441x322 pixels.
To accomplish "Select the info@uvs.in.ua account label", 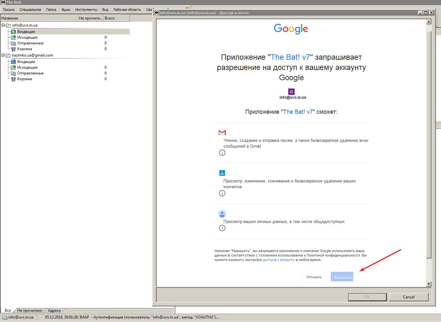I will [25, 25].
